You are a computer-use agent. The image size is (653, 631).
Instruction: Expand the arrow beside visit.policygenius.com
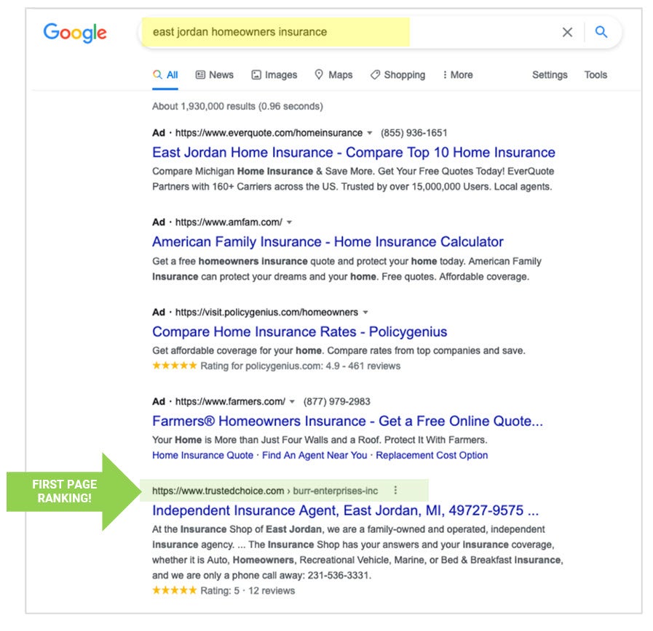pyautogui.click(x=365, y=312)
